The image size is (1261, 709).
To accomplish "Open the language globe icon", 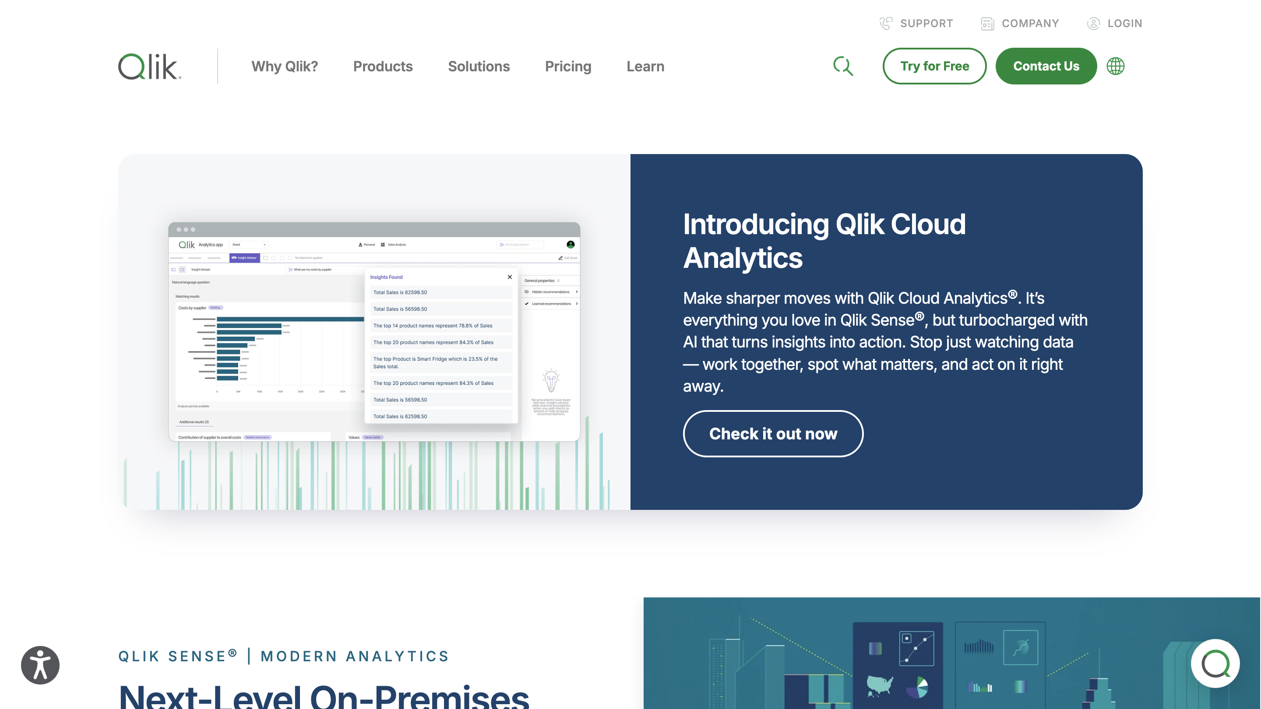I will (1116, 66).
